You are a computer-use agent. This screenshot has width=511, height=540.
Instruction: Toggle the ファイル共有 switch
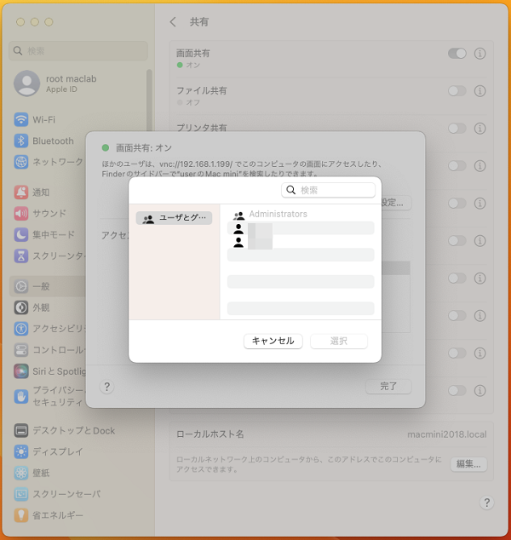(457, 91)
